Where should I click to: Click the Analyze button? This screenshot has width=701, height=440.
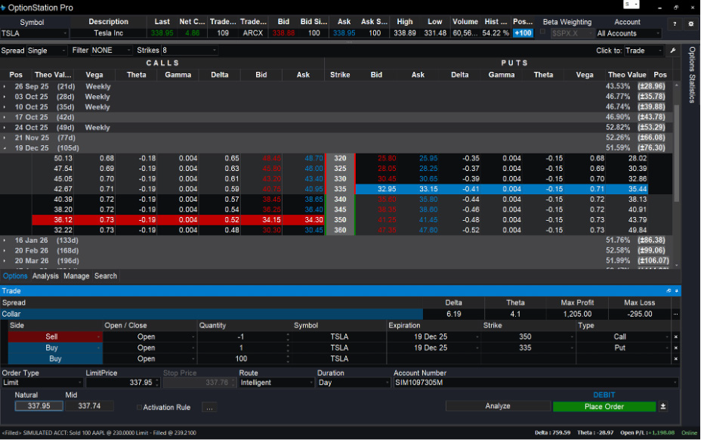tap(497, 406)
